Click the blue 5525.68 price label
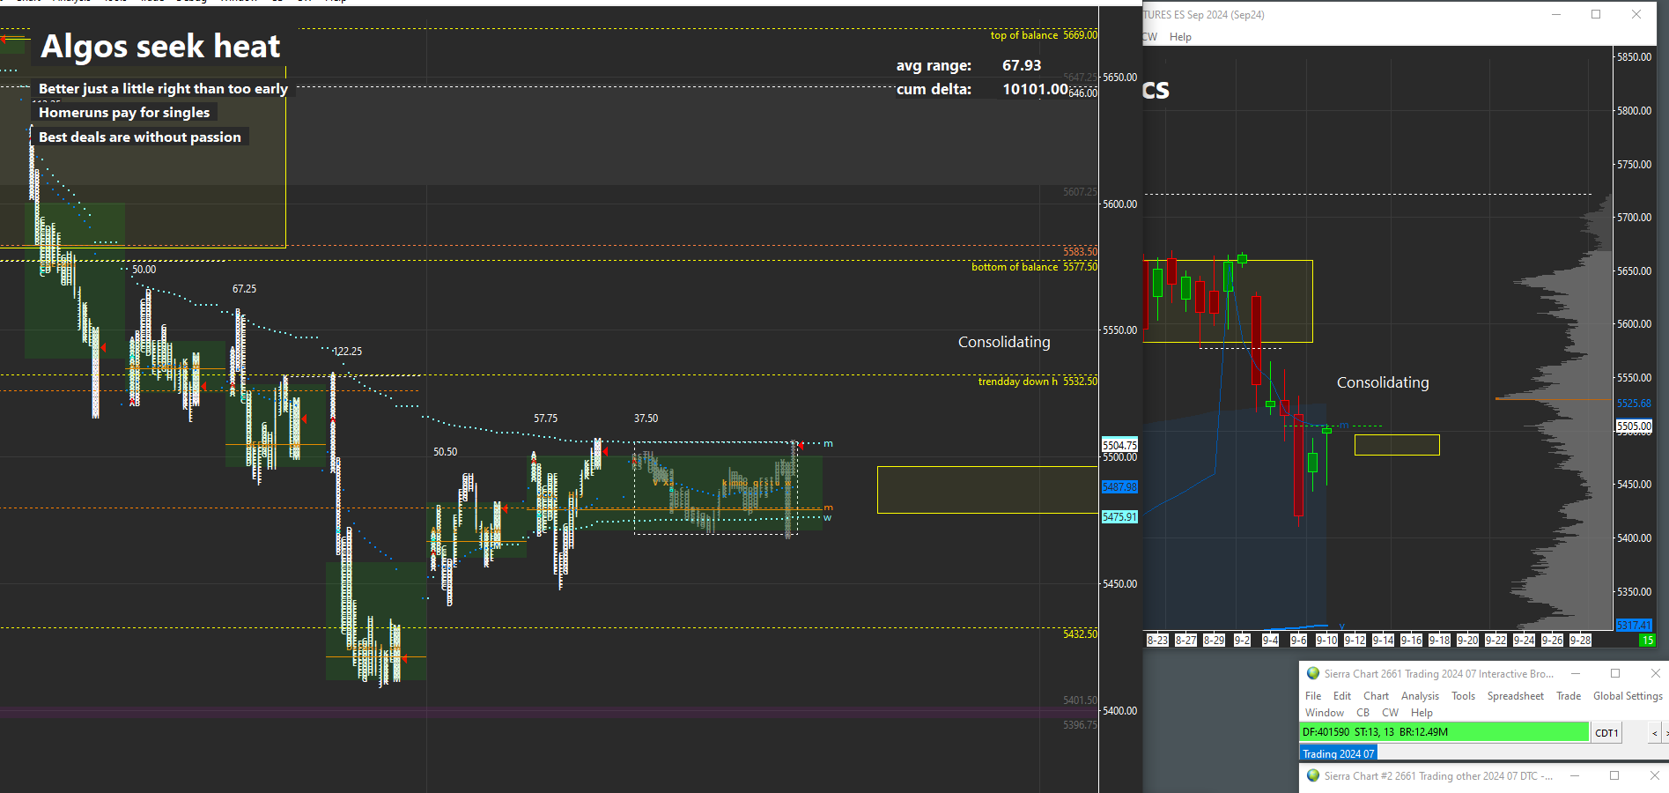This screenshot has height=793, width=1669. pyautogui.click(x=1634, y=404)
